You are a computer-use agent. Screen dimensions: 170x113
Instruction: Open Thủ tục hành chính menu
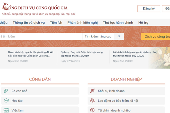tap(118, 23)
